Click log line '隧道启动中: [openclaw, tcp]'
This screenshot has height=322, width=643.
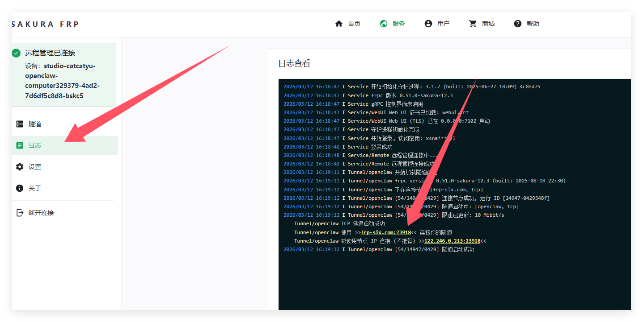pyautogui.click(x=401, y=206)
